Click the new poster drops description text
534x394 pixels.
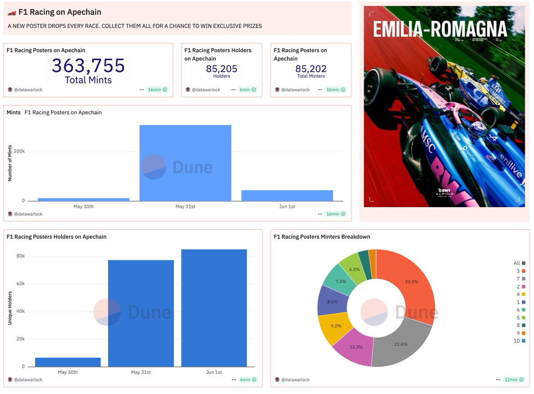tap(135, 26)
